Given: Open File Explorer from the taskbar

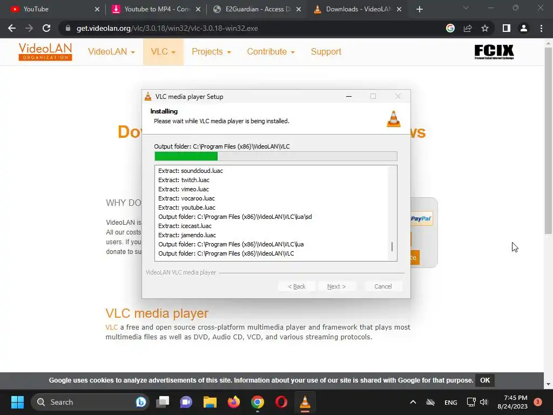Looking at the screenshot, I should click(x=210, y=402).
